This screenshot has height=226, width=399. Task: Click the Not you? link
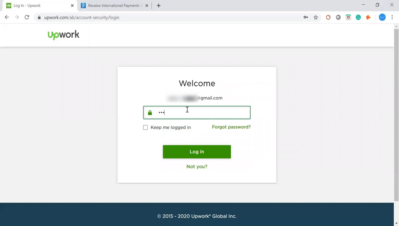197,167
